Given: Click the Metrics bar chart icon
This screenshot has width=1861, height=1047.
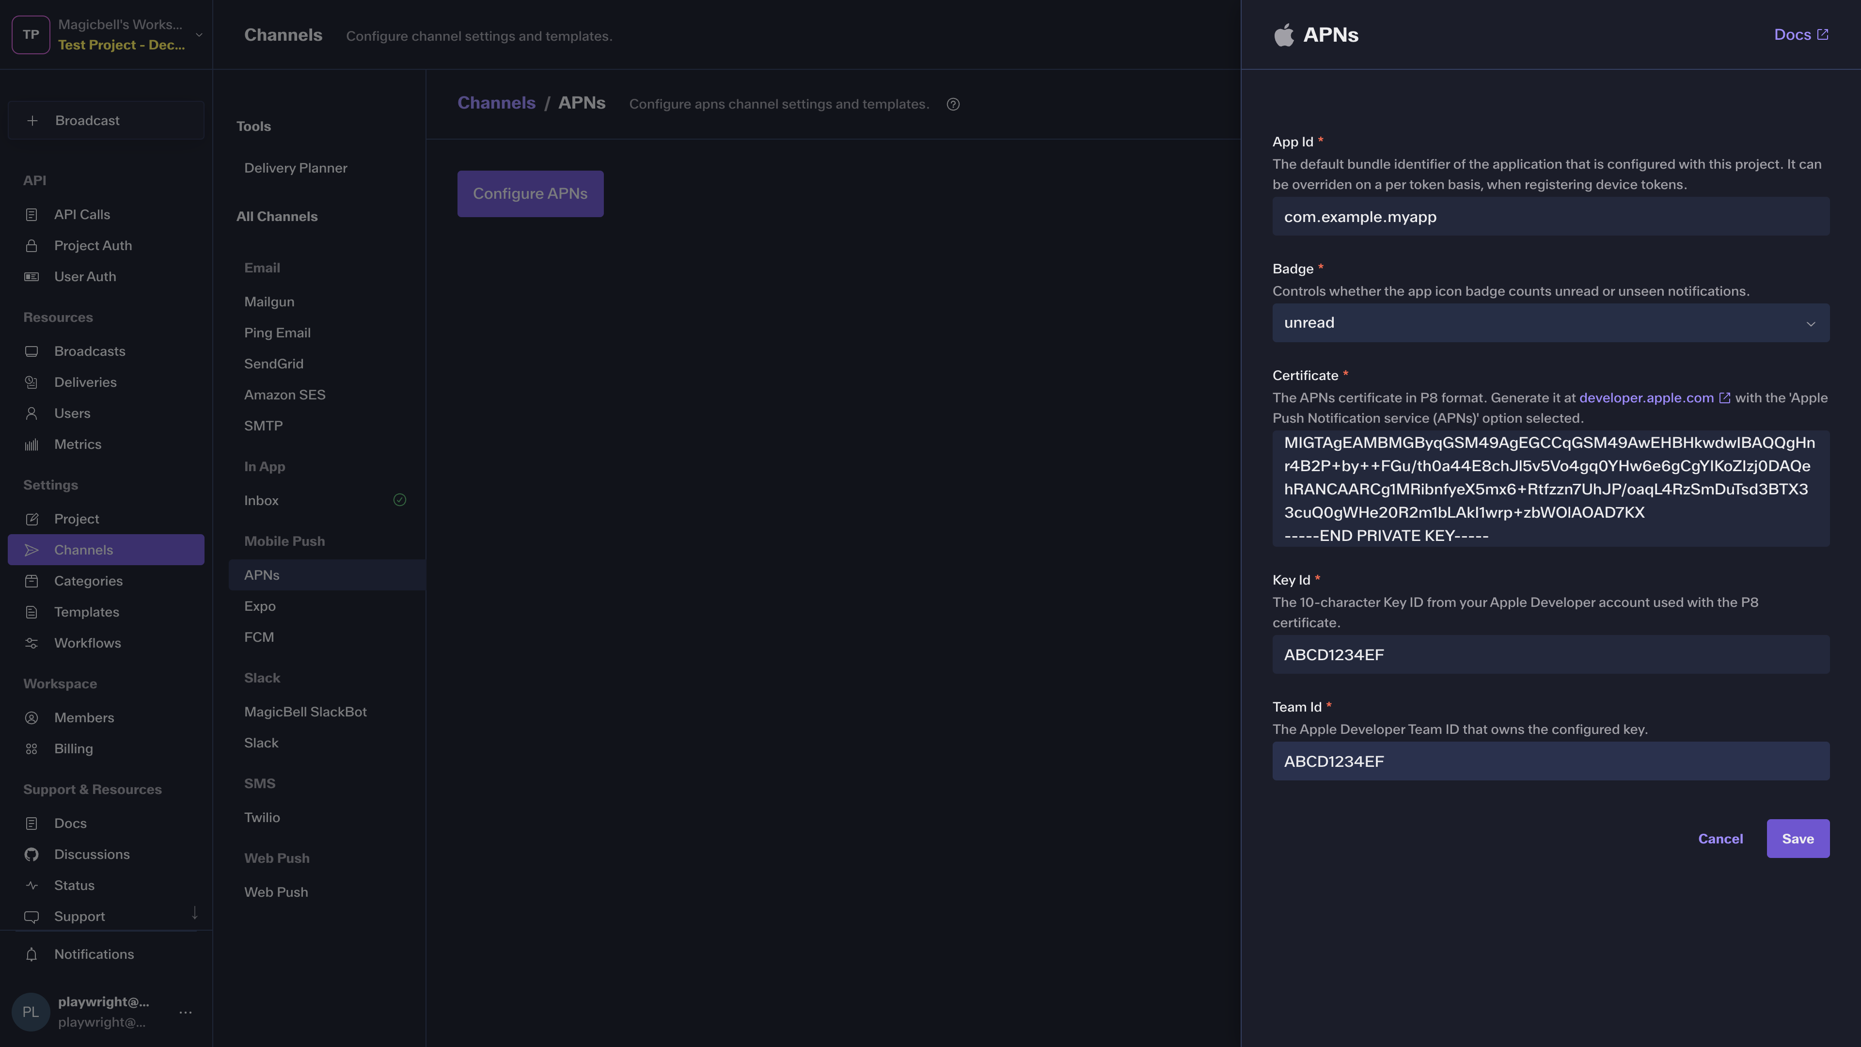Looking at the screenshot, I should click(31, 444).
